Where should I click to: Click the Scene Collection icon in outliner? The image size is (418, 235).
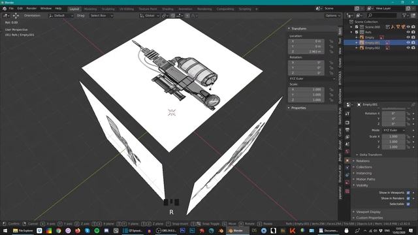(351, 22)
